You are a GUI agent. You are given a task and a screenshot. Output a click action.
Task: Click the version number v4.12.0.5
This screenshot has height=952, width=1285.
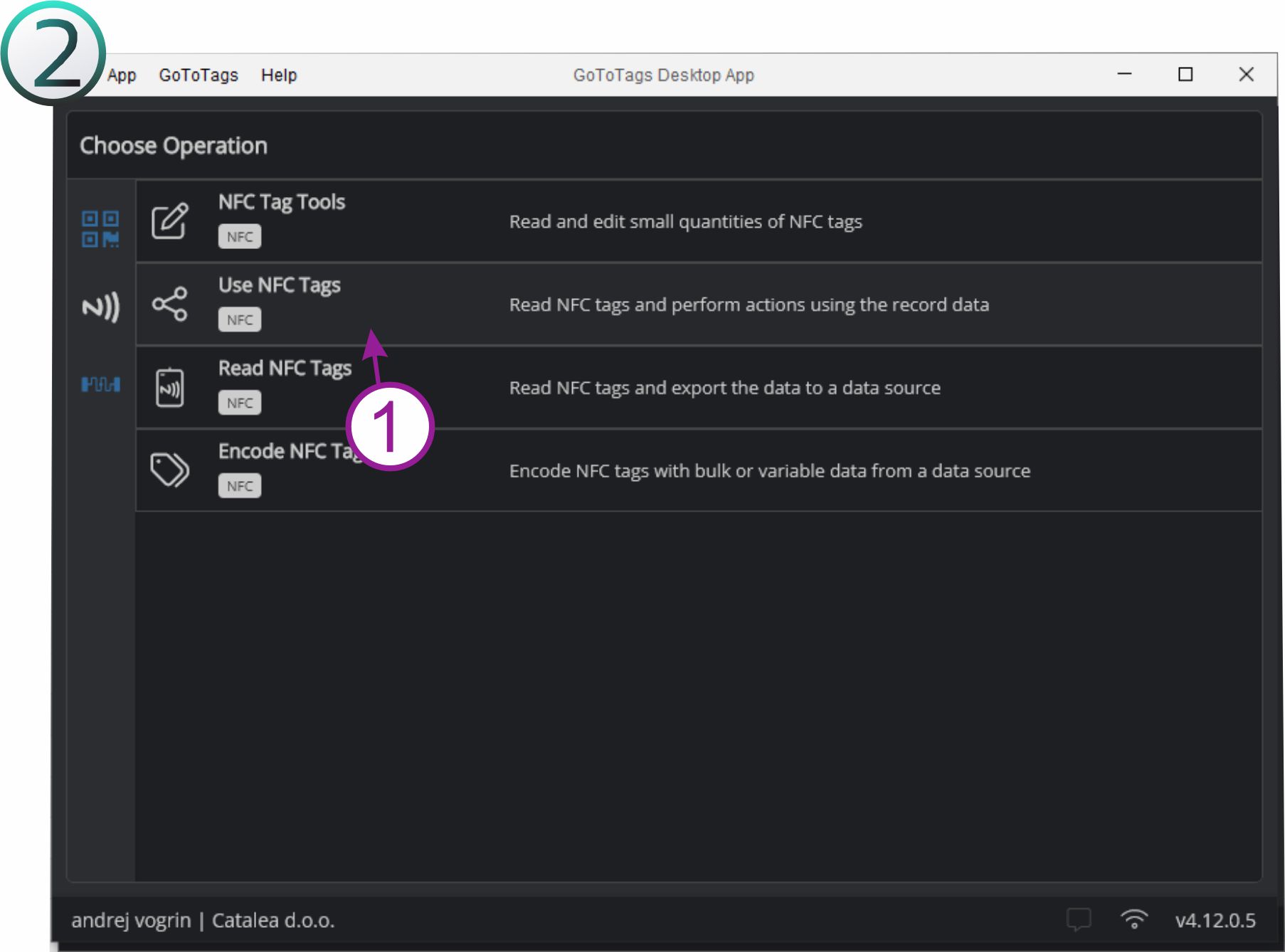1215,921
